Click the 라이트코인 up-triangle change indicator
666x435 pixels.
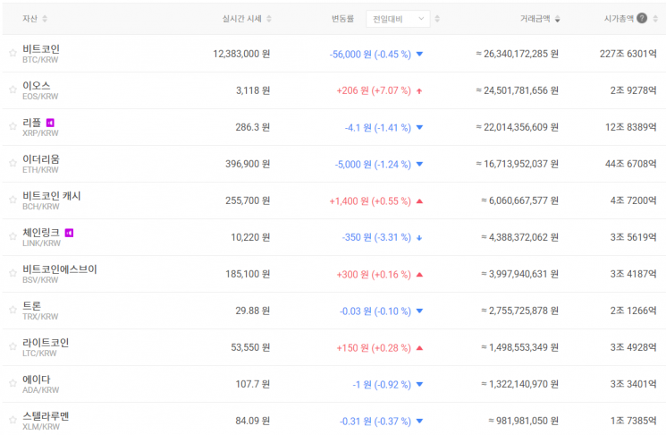point(419,348)
